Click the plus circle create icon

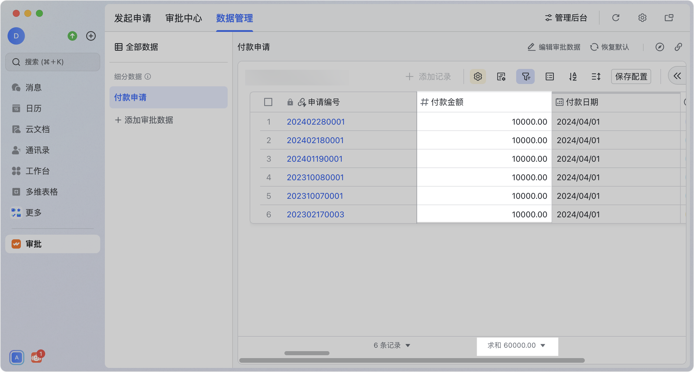pos(91,36)
